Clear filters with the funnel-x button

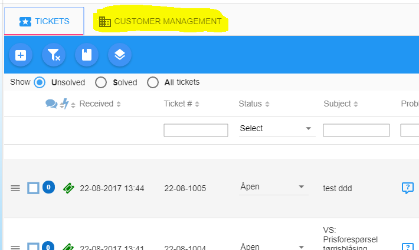click(x=54, y=55)
